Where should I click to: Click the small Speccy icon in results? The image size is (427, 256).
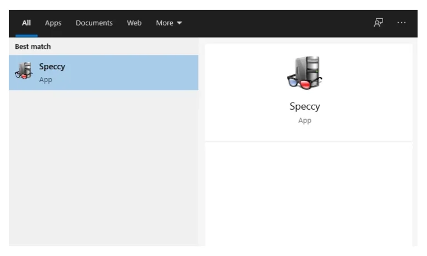click(24, 70)
